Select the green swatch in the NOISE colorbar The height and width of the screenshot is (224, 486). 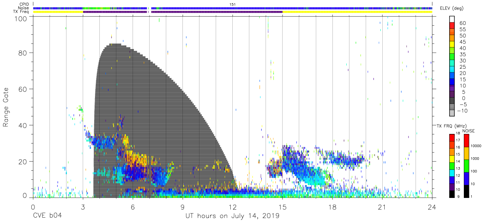coord(466,166)
